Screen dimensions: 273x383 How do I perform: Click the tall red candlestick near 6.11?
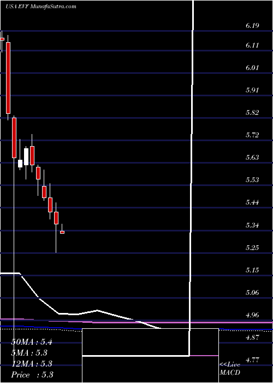click(8, 78)
